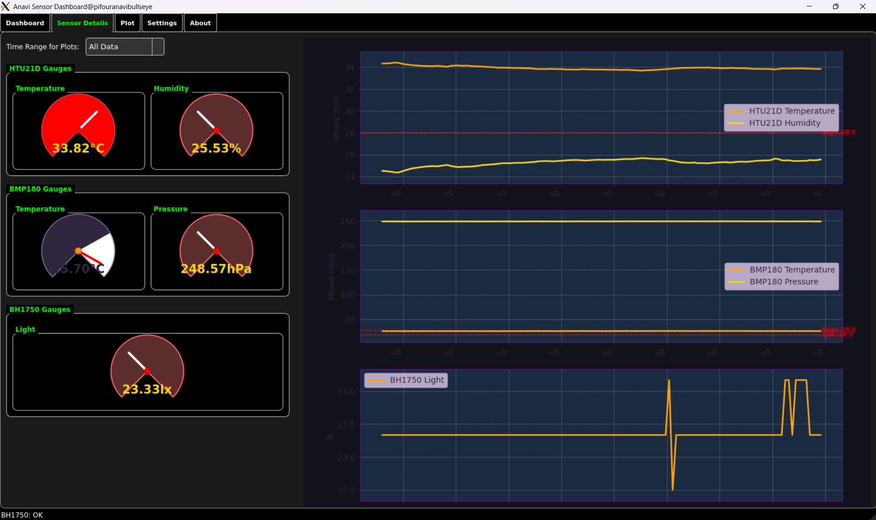876x520 pixels.
Task: Click the 33.82°C temperature readout
Action: click(78, 148)
